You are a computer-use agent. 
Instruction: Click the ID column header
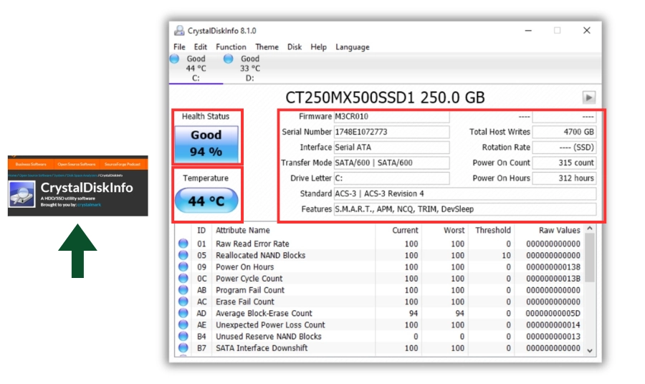201,230
